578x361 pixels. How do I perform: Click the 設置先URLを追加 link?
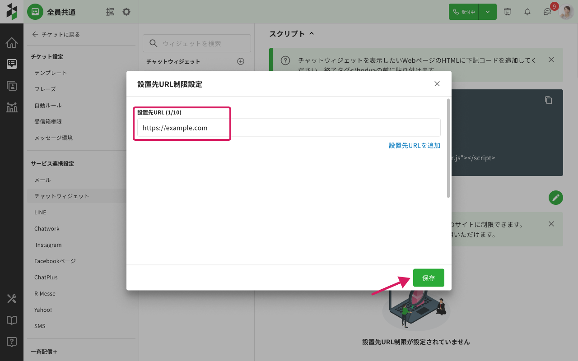point(414,145)
